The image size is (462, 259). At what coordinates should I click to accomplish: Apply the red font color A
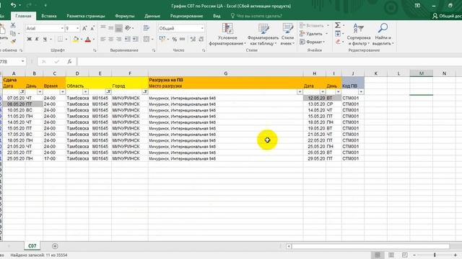[88, 39]
